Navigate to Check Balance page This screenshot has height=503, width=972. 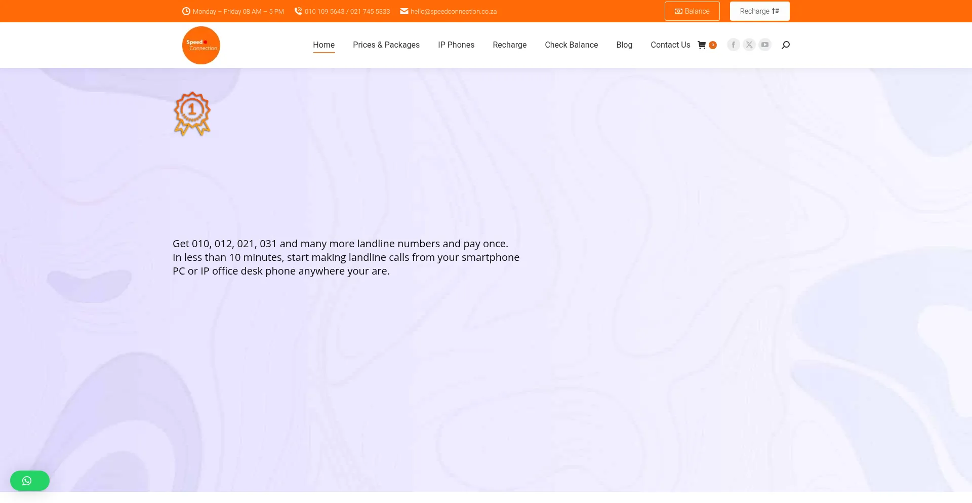coord(571,45)
